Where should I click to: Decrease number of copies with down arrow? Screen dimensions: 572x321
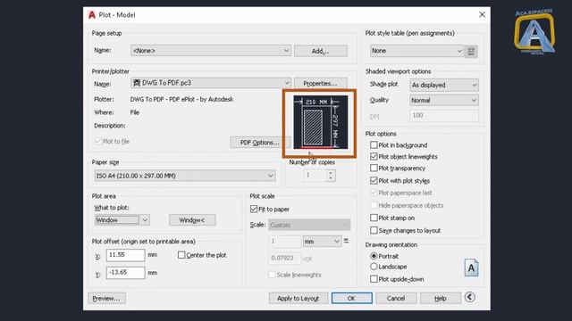coord(331,178)
